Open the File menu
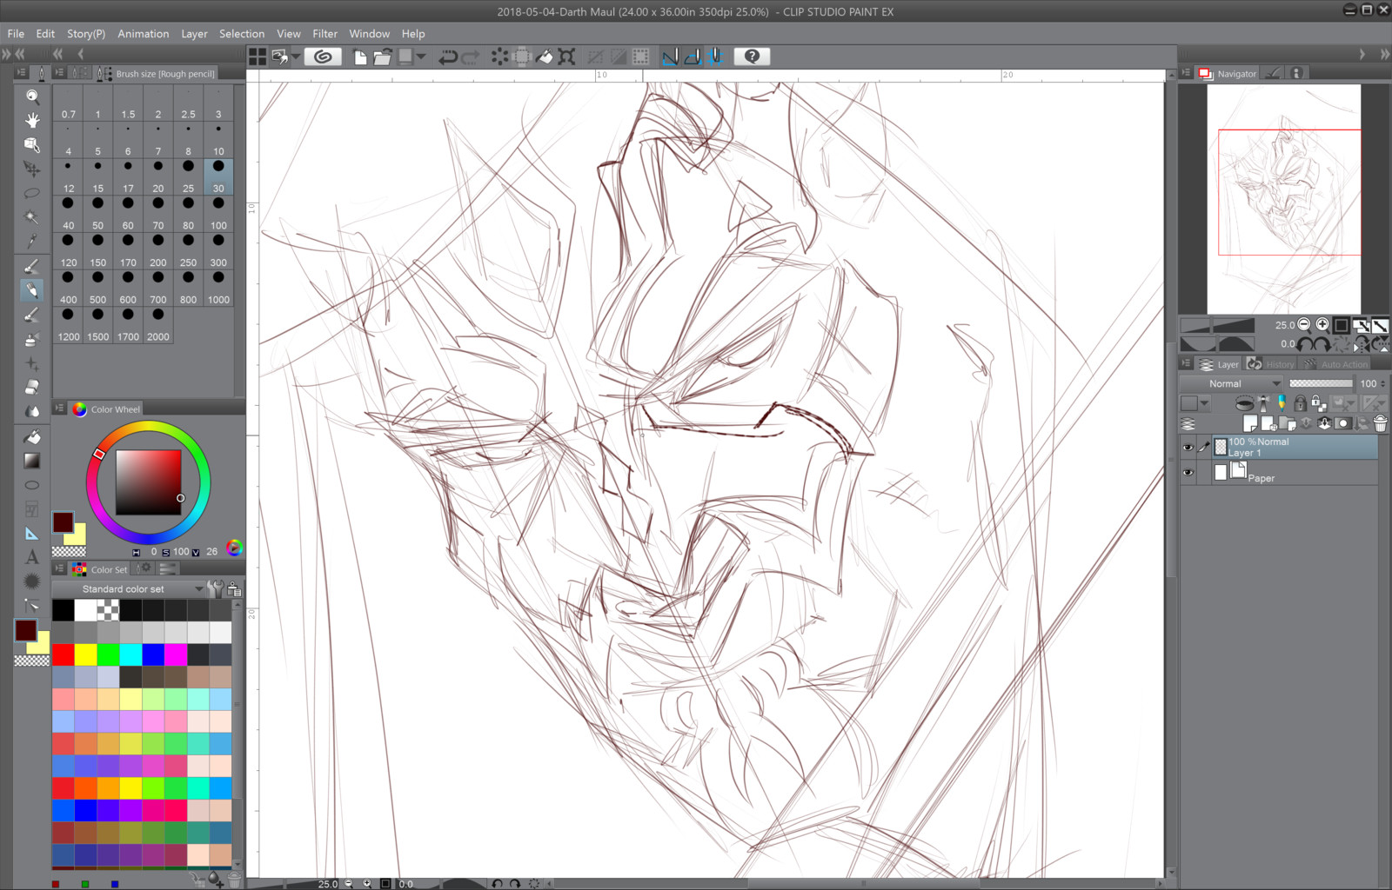Image resolution: width=1392 pixels, height=890 pixels. point(16,34)
